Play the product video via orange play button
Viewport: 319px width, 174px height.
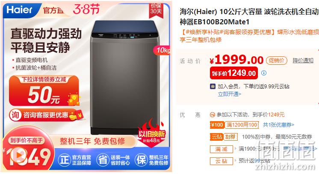18,156
